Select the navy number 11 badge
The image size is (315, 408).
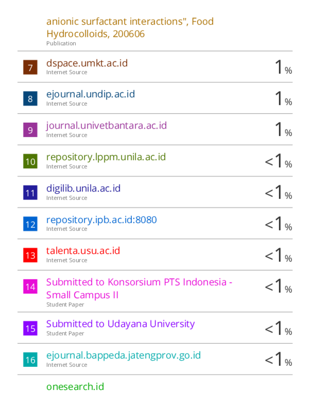click(x=30, y=193)
